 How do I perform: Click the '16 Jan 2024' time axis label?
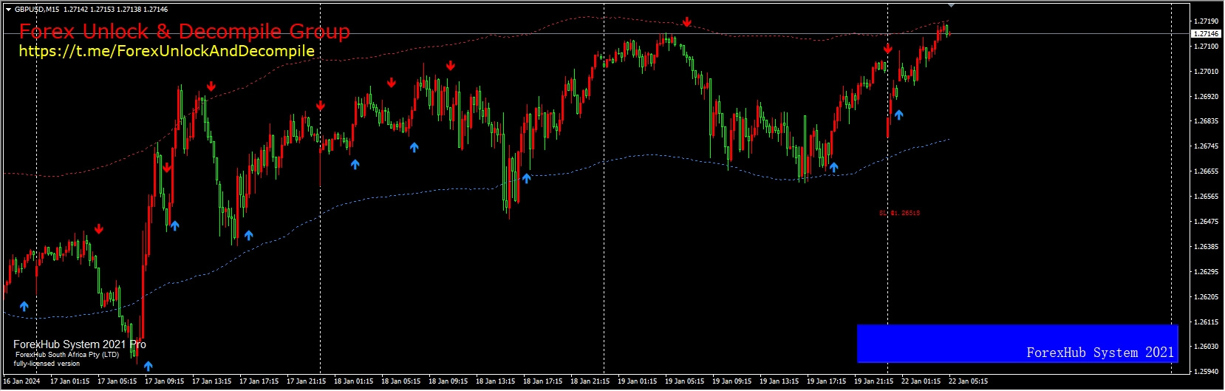21,382
